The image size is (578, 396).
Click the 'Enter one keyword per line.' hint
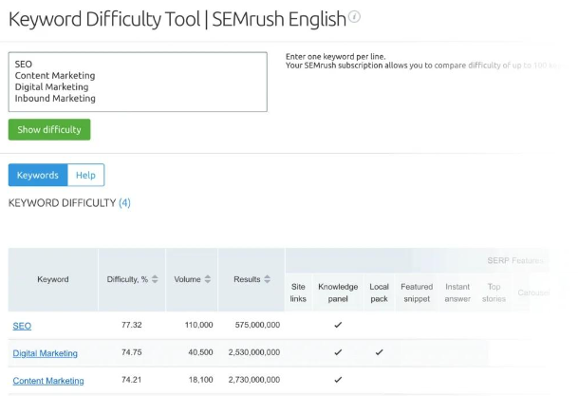tap(335, 56)
